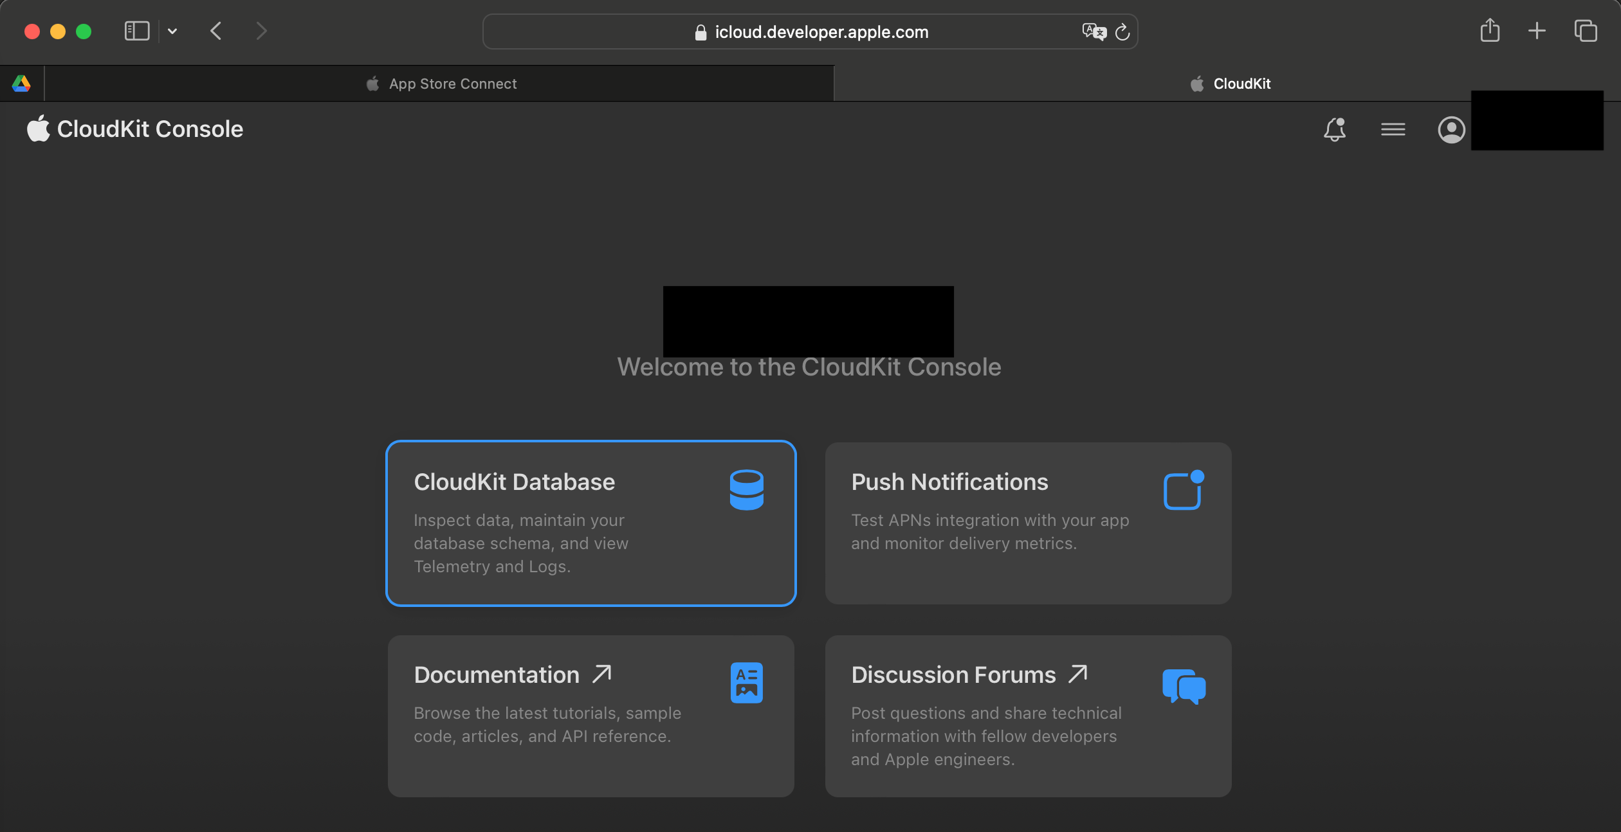Click the push notification badge icon

(x=1184, y=490)
